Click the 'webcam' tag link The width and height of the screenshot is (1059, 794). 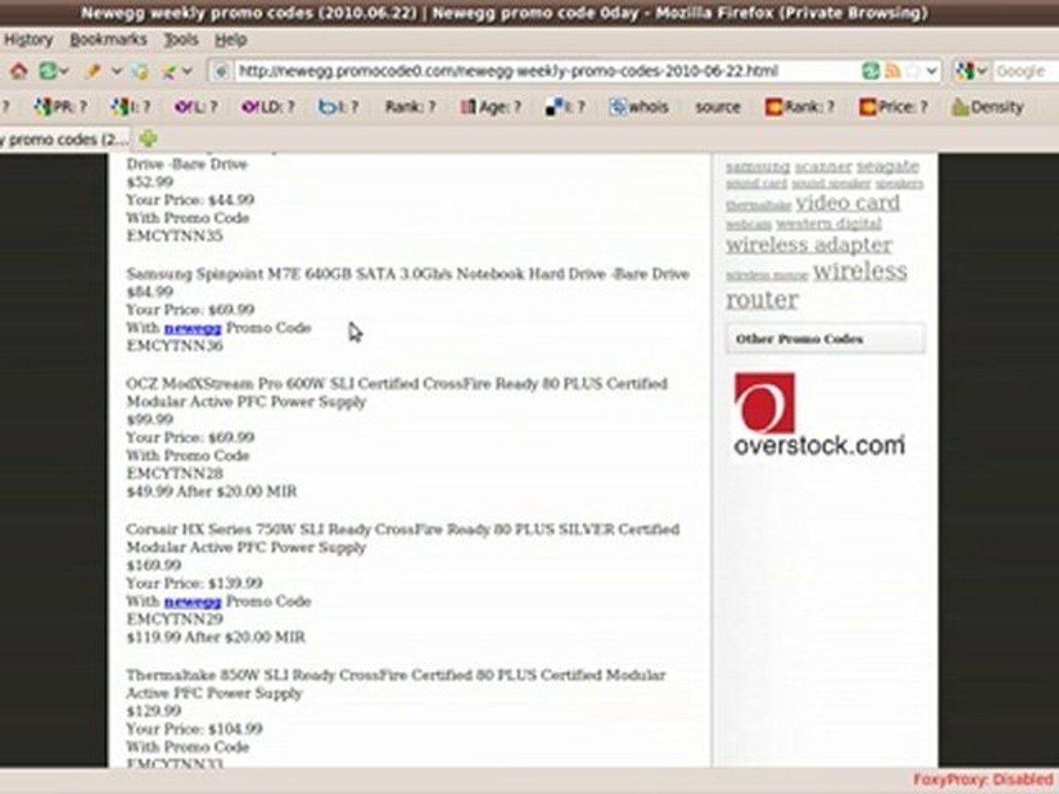pyautogui.click(x=749, y=224)
